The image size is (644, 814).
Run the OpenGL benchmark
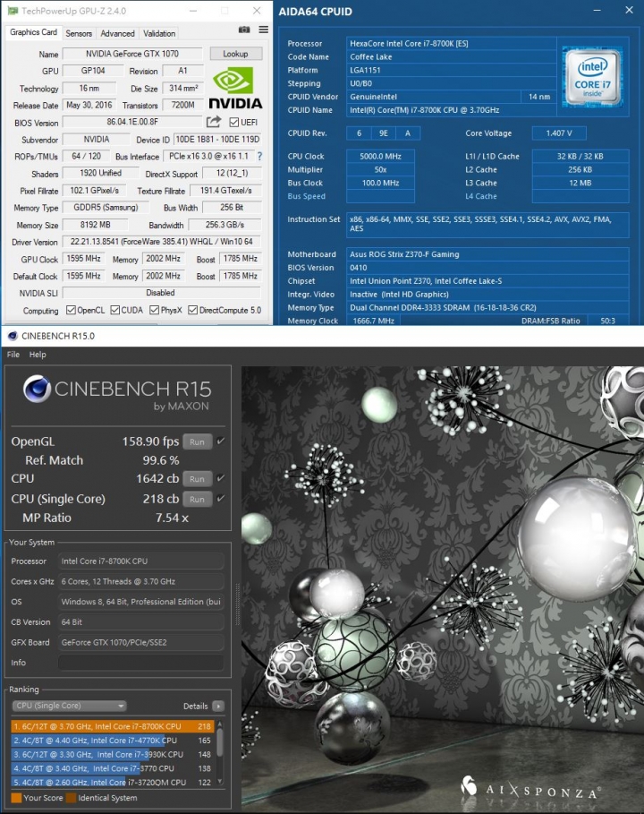point(197,441)
